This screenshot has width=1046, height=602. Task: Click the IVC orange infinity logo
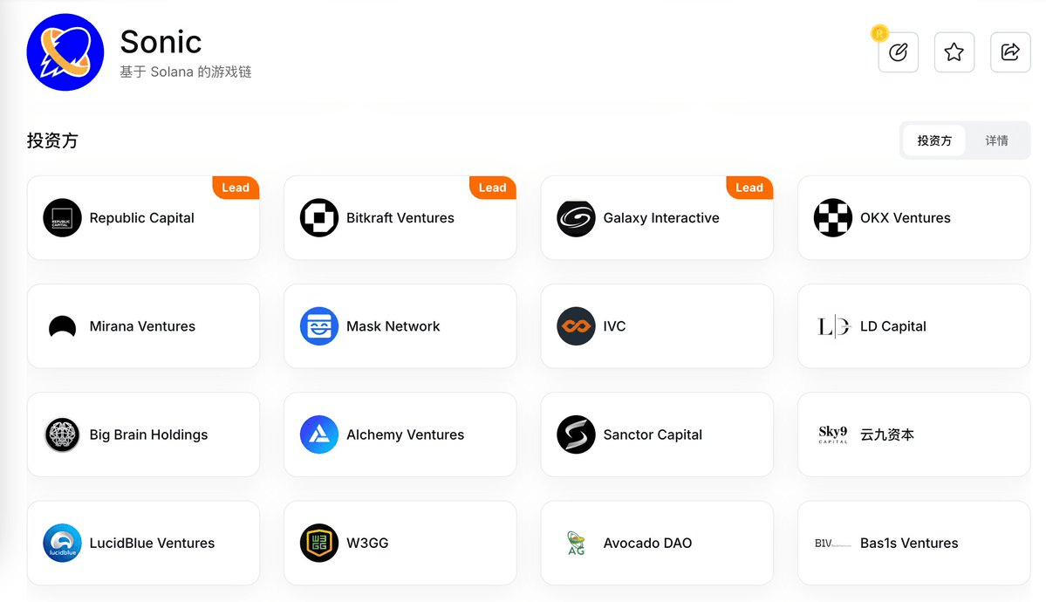576,326
